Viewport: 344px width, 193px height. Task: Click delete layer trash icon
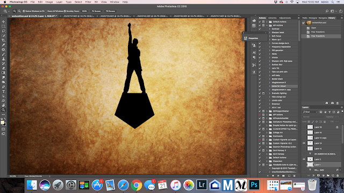click(x=338, y=175)
